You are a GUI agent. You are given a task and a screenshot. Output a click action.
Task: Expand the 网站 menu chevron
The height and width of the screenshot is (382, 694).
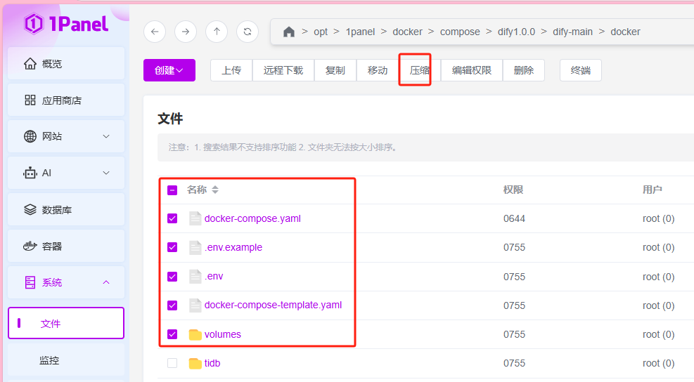point(106,136)
